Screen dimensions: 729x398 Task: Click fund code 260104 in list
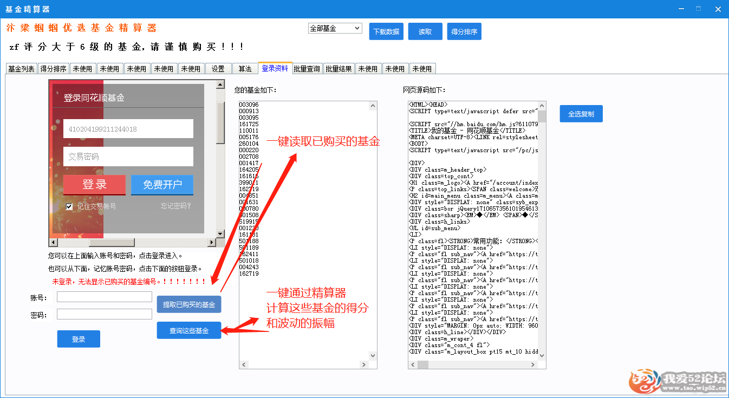pos(249,143)
